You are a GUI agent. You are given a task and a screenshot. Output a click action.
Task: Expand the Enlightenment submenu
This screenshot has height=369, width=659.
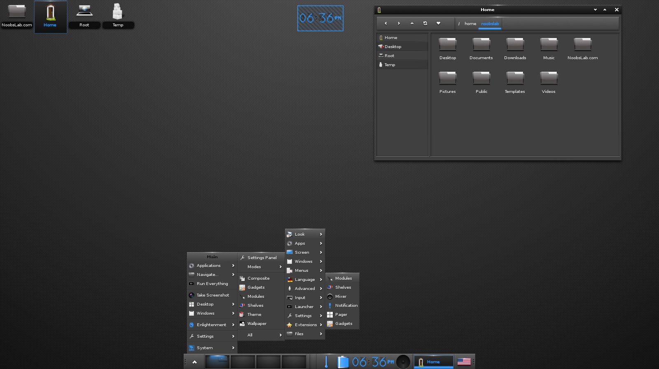tap(212, 325)
